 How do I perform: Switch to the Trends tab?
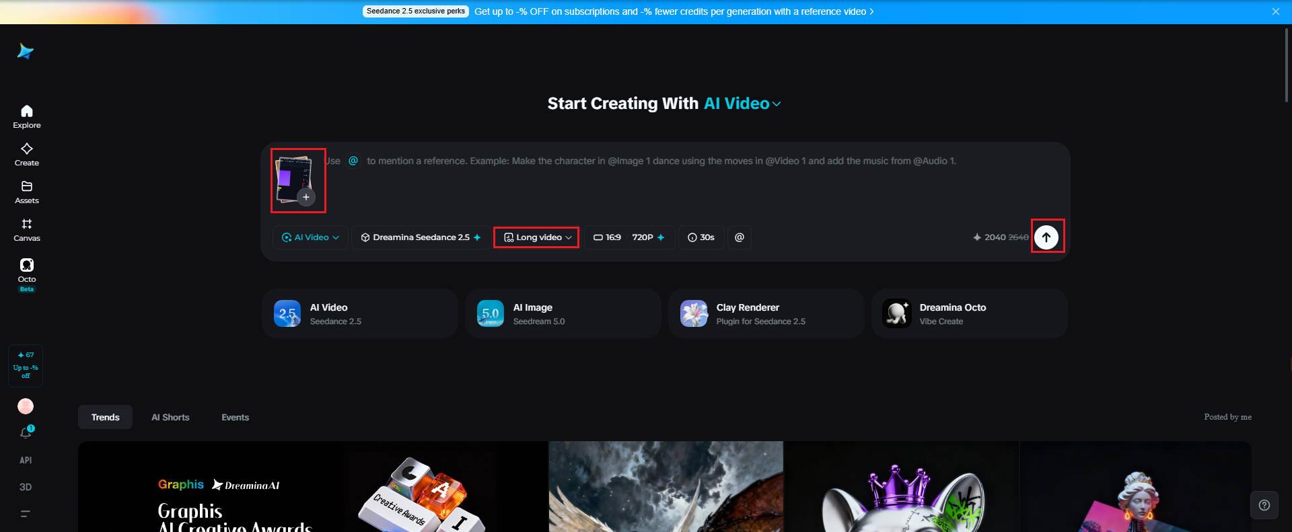(x=106, y=417)
